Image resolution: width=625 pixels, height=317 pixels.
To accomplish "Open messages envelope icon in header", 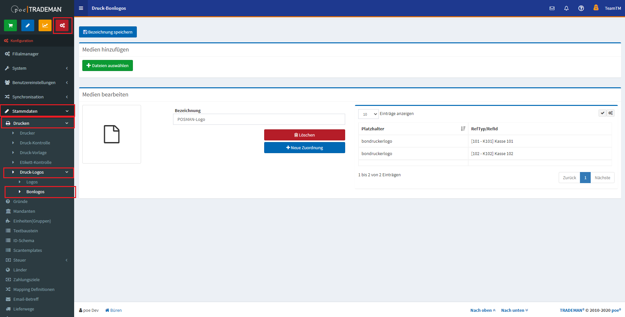I will (x=552, y=8).
